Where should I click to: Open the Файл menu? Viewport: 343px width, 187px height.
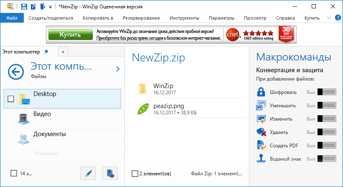tap(12, 18)
